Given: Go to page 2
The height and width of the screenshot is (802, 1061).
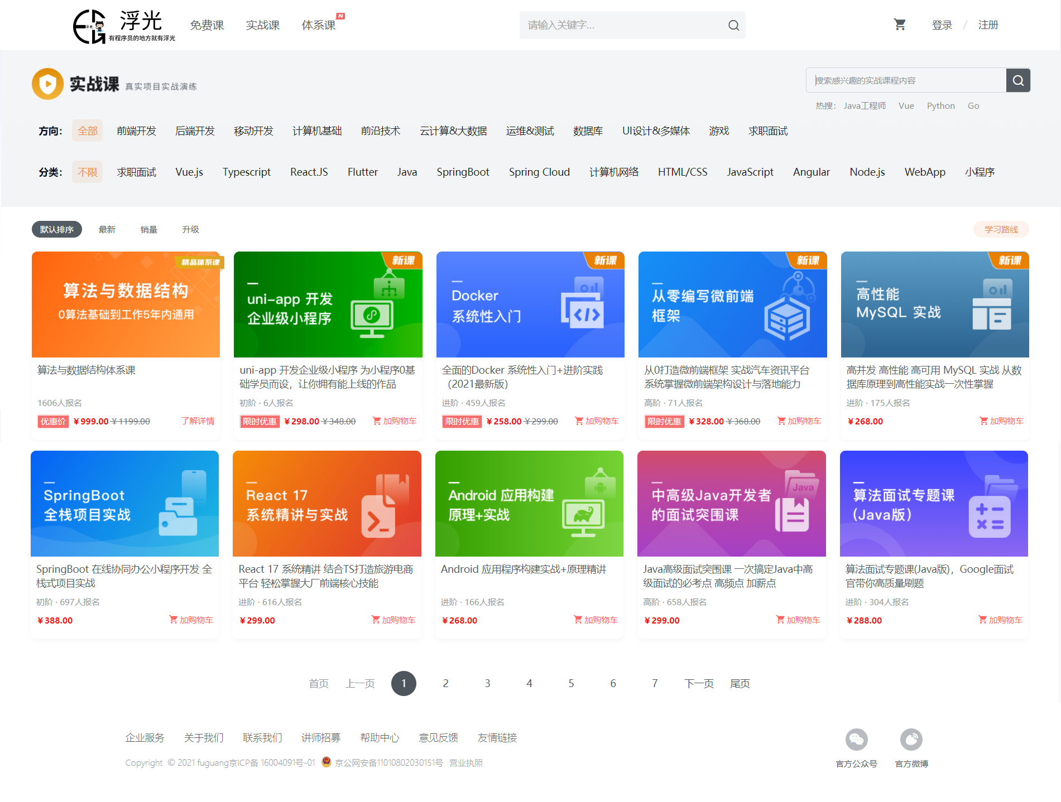Looking at the screenshot, I should [445, 683].
